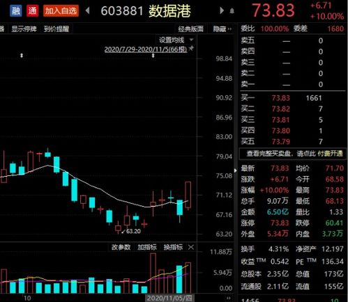Click the 量比 value 1.33
348x302 pixels.
click(336, 212)
